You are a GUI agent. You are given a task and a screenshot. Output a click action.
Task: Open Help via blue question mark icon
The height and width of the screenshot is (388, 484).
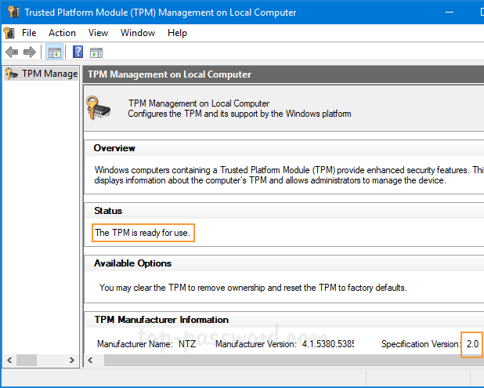coord(78,53)
